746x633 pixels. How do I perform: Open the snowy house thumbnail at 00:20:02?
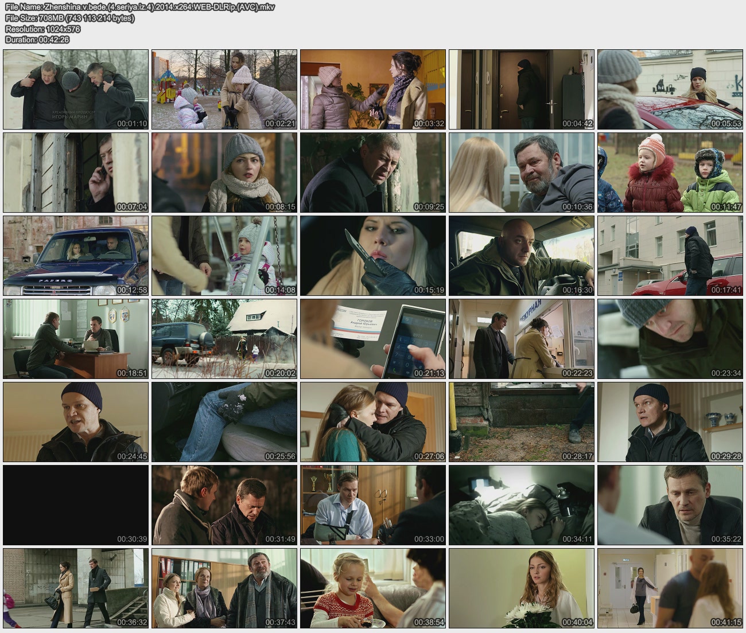(x=224, y=339)
